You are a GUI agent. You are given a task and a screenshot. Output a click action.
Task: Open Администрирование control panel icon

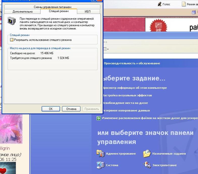point(101,154)
